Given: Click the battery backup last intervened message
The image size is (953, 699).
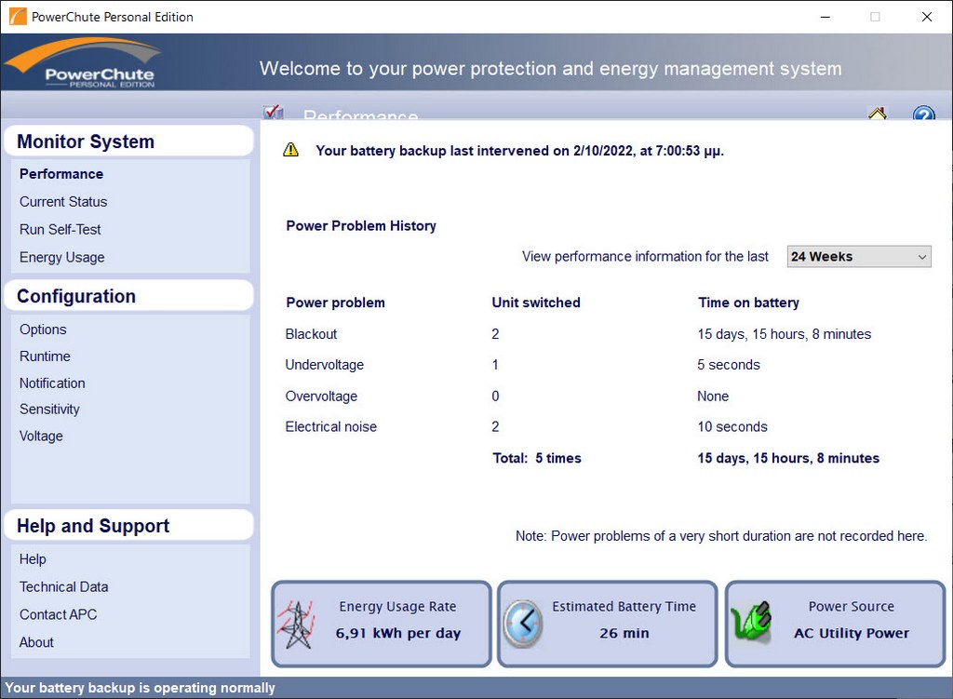Looking at the screenshot, I should click(x=519, y=151).
